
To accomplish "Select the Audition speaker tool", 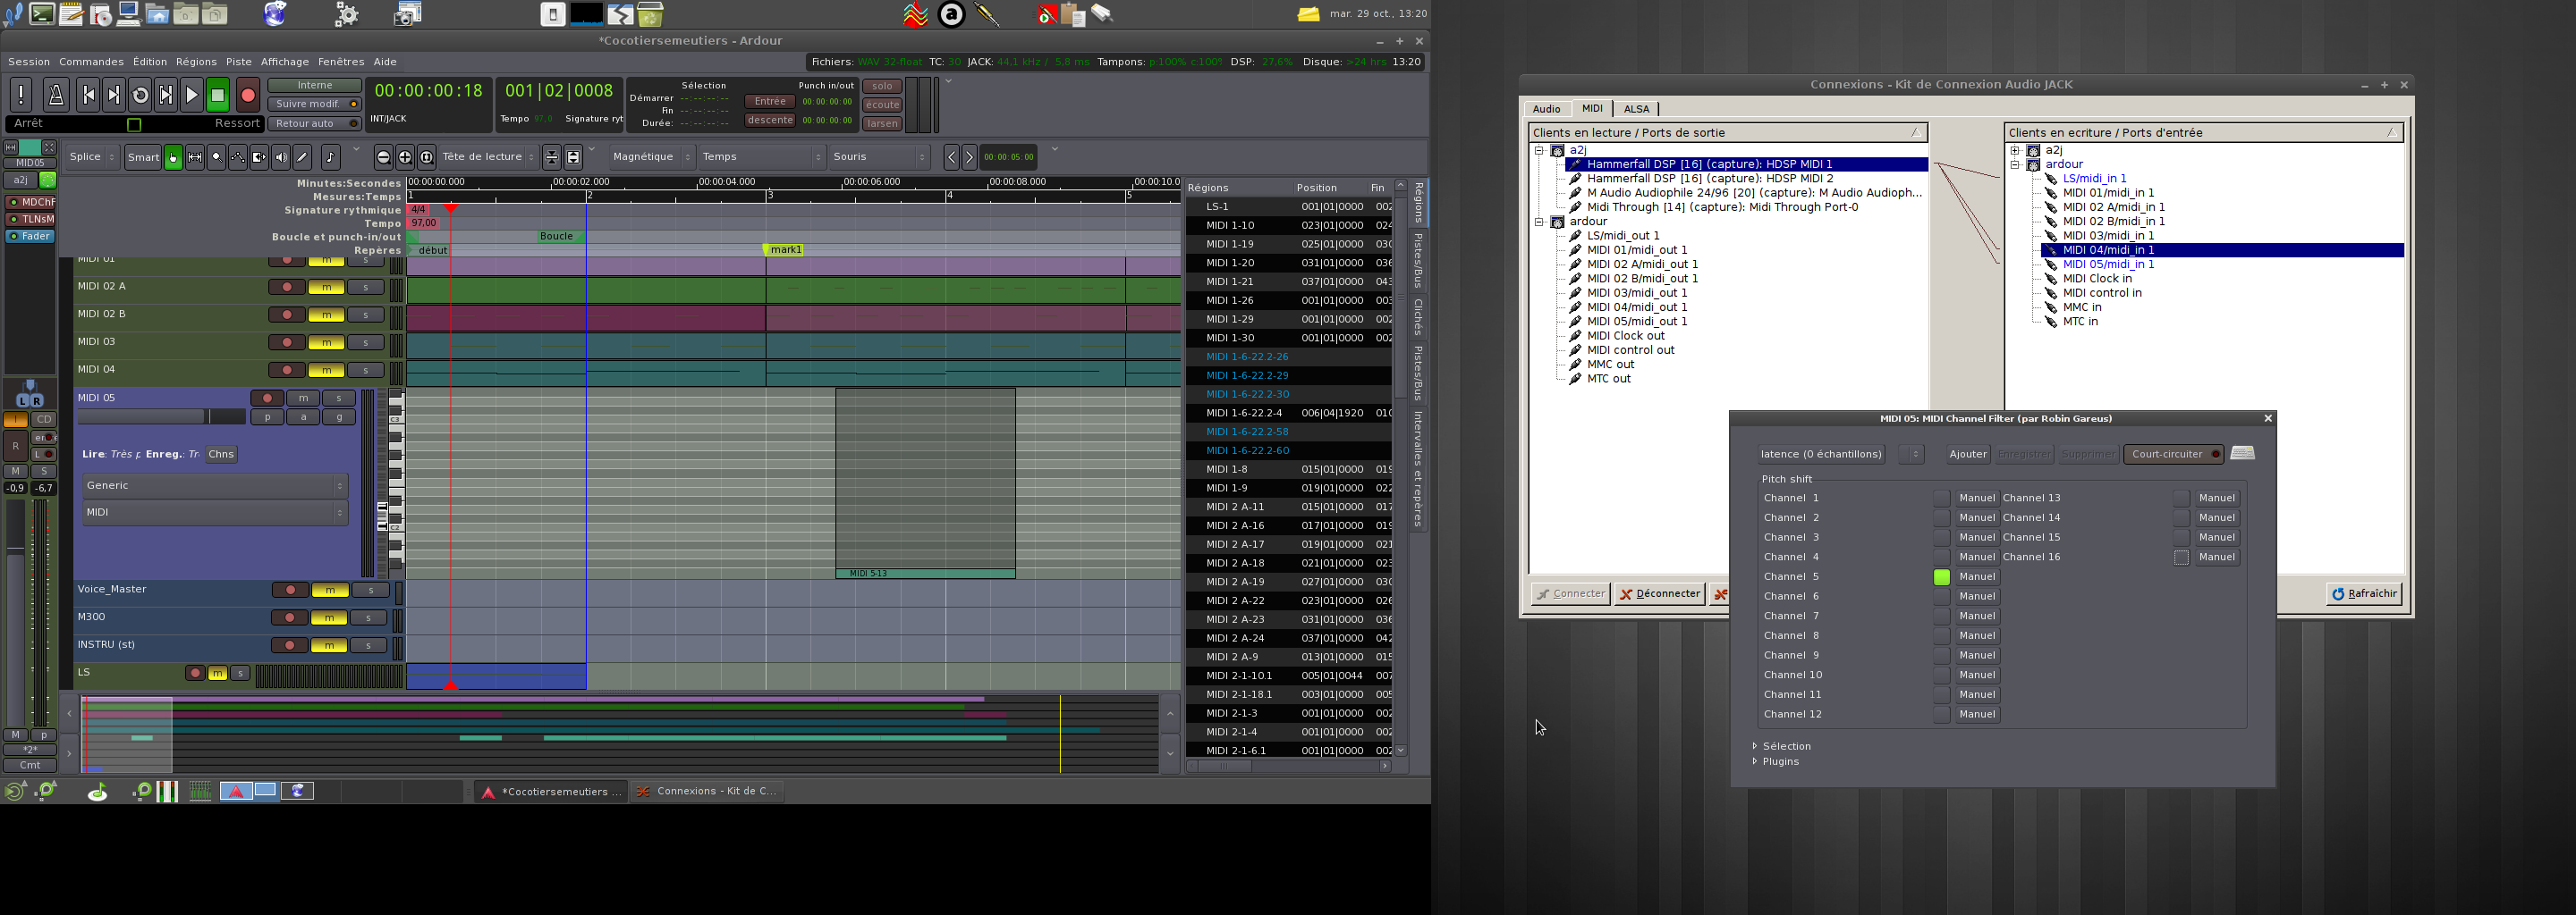I will tap(281, 157).
